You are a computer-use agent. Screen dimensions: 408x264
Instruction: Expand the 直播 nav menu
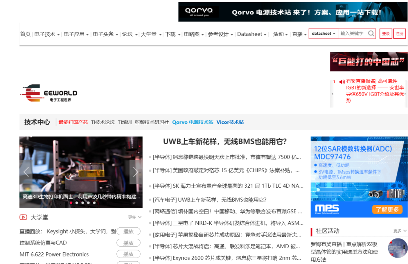coord(299,34)
